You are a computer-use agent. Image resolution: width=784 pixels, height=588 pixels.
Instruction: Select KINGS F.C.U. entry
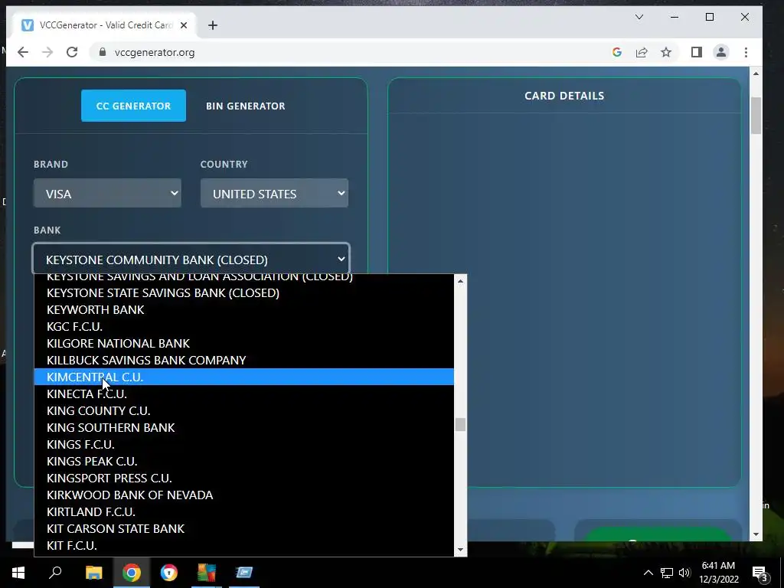click(x=244, y=445)
